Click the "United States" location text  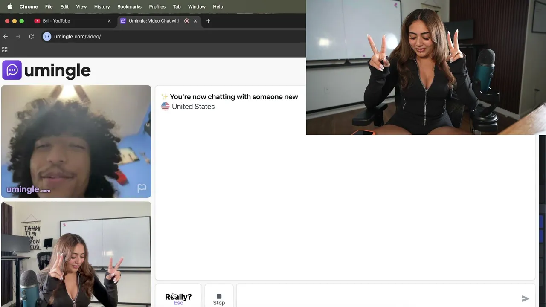point(193,107)
